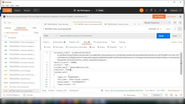Click the sidebar Filter search field
This screenshot has width=185, height=104.
pyautogui.click(x=21, y=23)
